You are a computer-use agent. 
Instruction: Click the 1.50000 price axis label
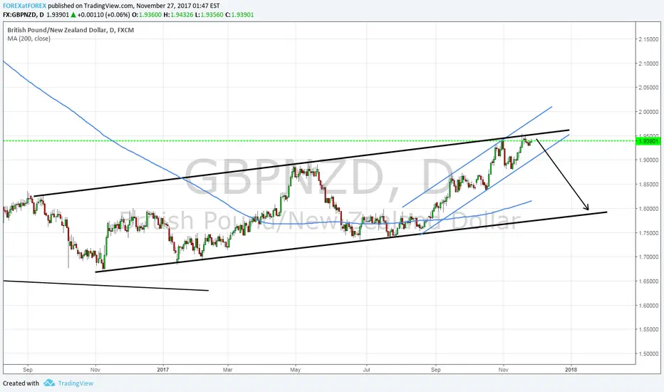click(648, 354)
